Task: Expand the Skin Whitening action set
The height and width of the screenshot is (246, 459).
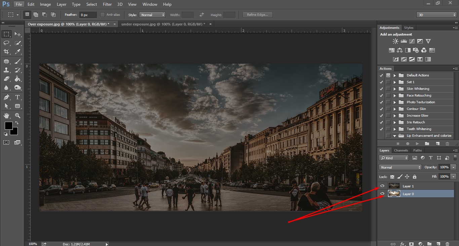Action: 394,88
